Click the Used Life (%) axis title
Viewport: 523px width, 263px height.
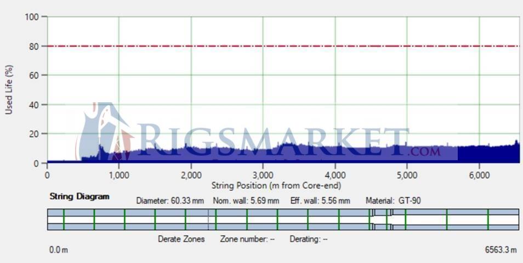point(9,90)
